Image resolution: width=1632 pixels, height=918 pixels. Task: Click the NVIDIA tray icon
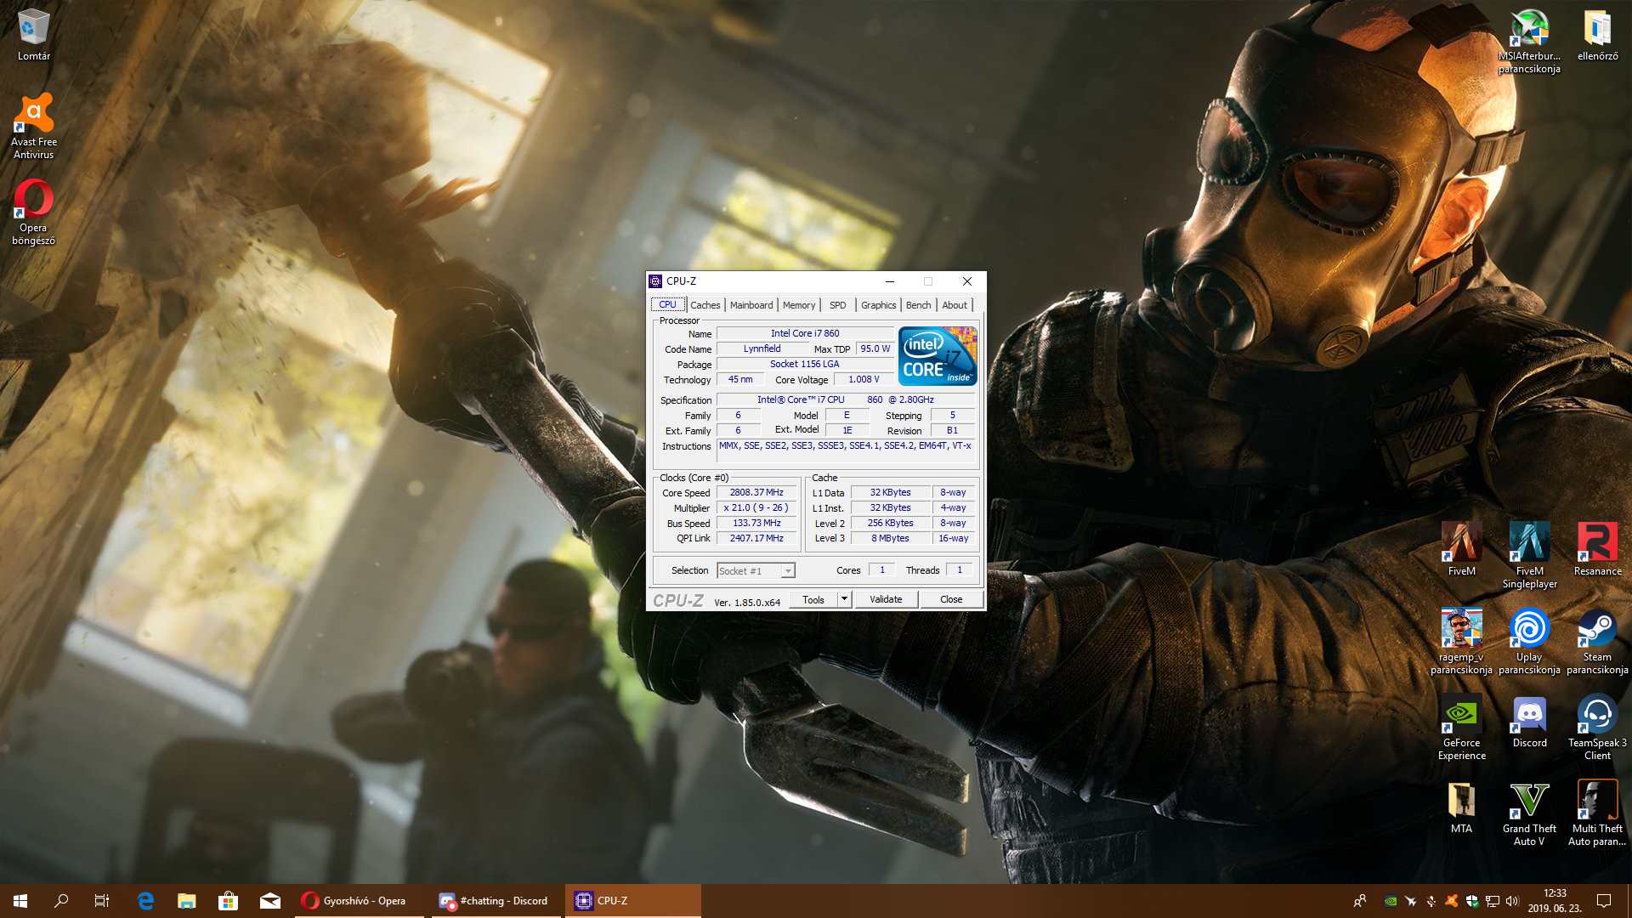(x=1391, y=901)
